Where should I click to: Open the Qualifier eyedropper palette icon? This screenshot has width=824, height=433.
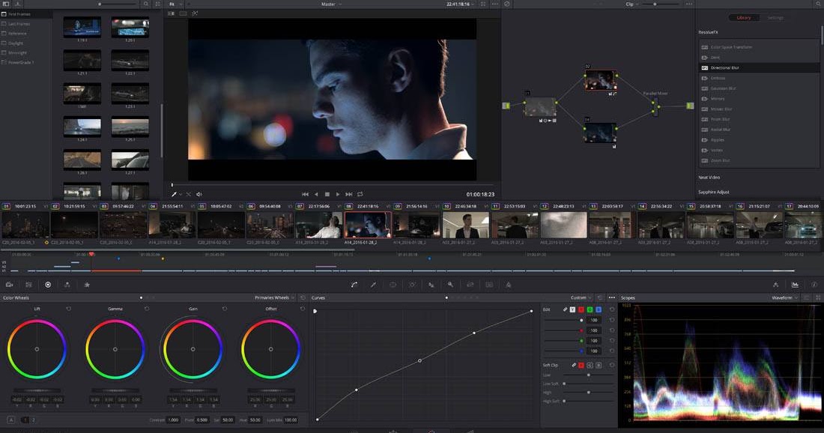point(373,284)
